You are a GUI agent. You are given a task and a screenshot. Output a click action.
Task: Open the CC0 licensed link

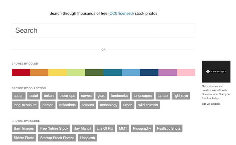pyautogui.click(x=121, y=13)
